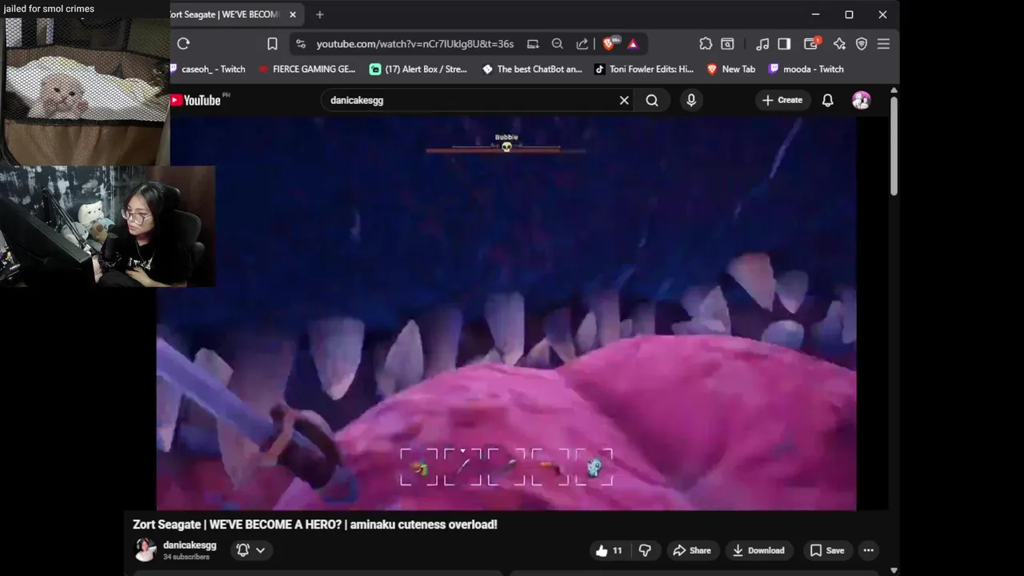Click the cast/install screen icon in the address bar
Screen dimensions: 1024x576
pos(533,44)
